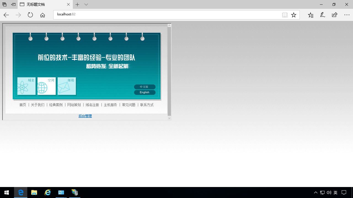The height and width of the screenshot is (198, 353).
Task: Show tab previews chevron
Action: point(86,4)
